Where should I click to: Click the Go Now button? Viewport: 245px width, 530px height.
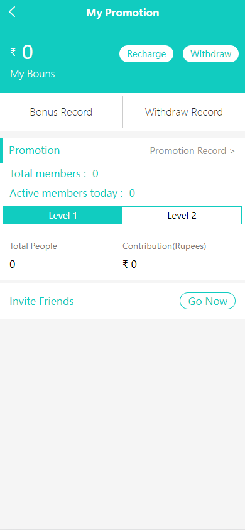click(x=207, y=301)
